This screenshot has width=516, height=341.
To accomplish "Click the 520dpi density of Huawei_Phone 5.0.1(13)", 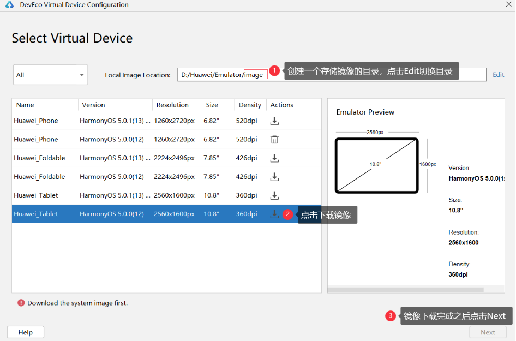I will click(x=247, y=121).
